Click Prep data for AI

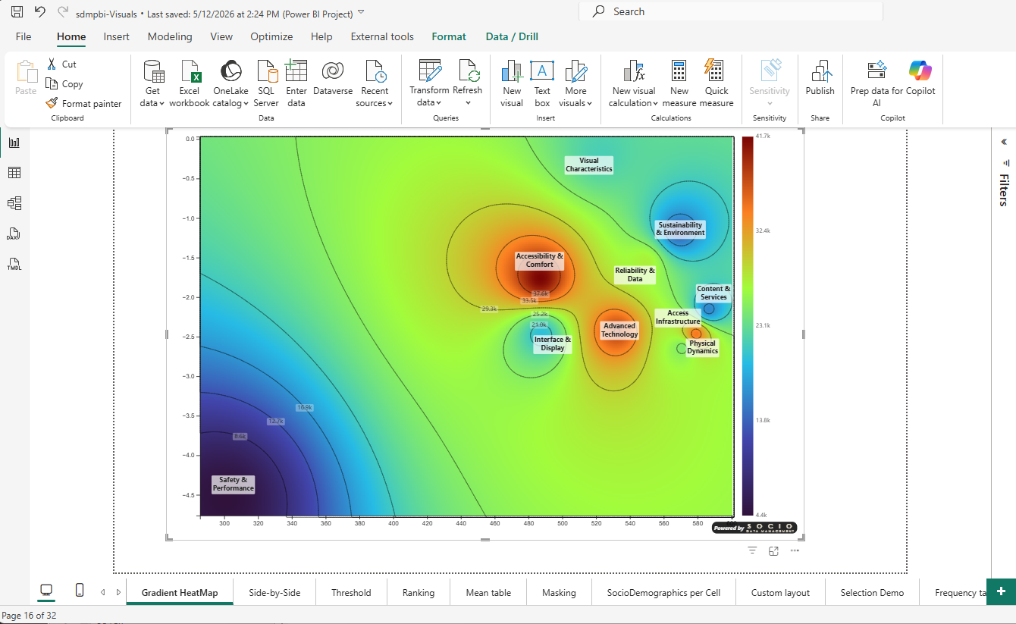[x=877, y=83]
